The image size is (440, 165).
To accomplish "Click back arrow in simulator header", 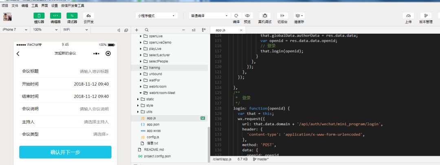I will click(18, 54).
